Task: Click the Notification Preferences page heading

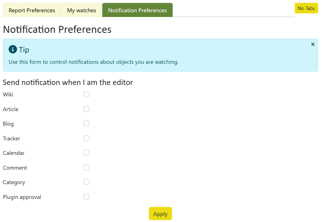Action: tap(57, 30)
